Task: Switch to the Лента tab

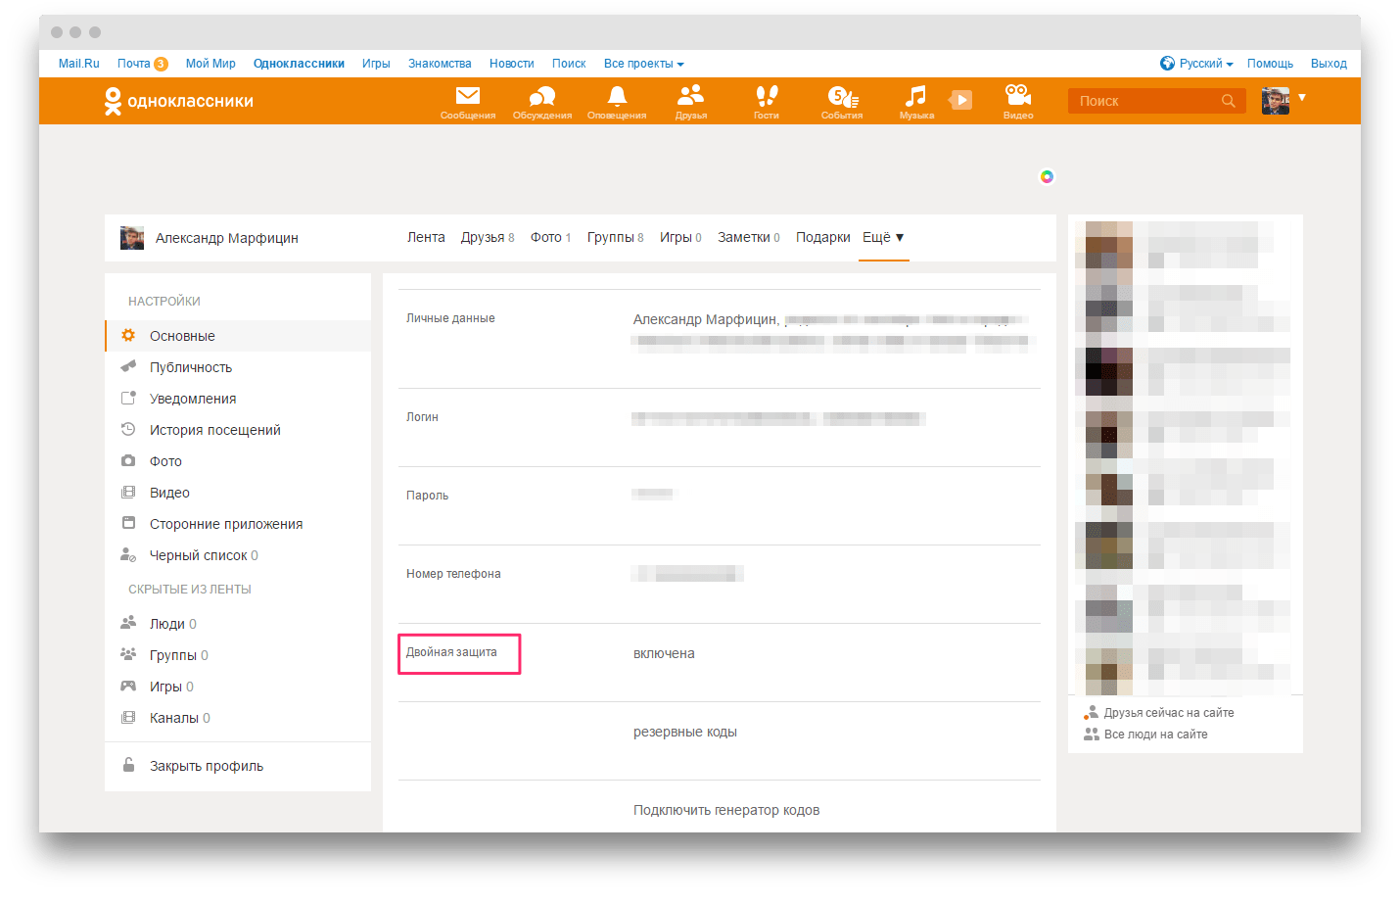Action: tap(426, 237)
